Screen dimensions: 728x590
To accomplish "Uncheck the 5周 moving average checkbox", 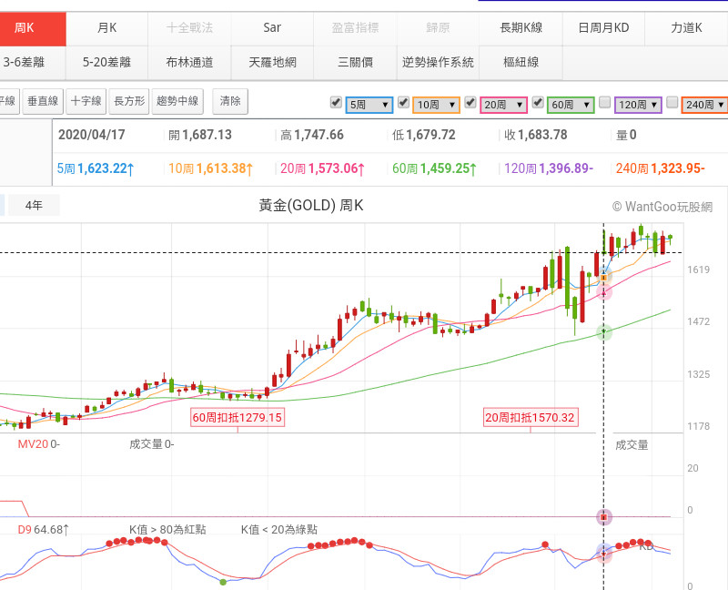I will point(335,103).
